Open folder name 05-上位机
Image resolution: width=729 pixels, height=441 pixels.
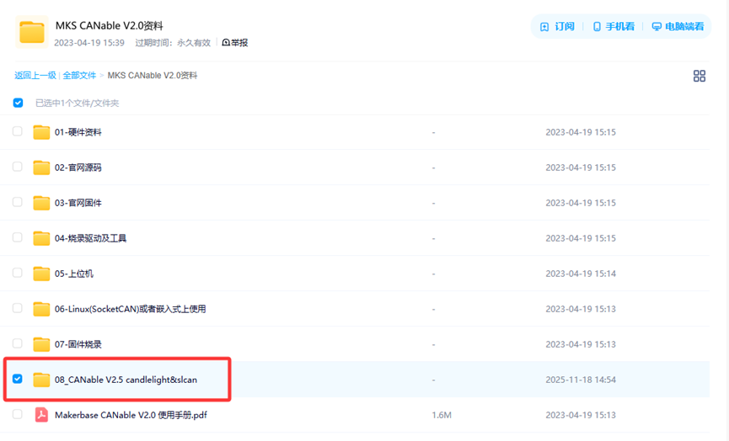tap(74, 274)
